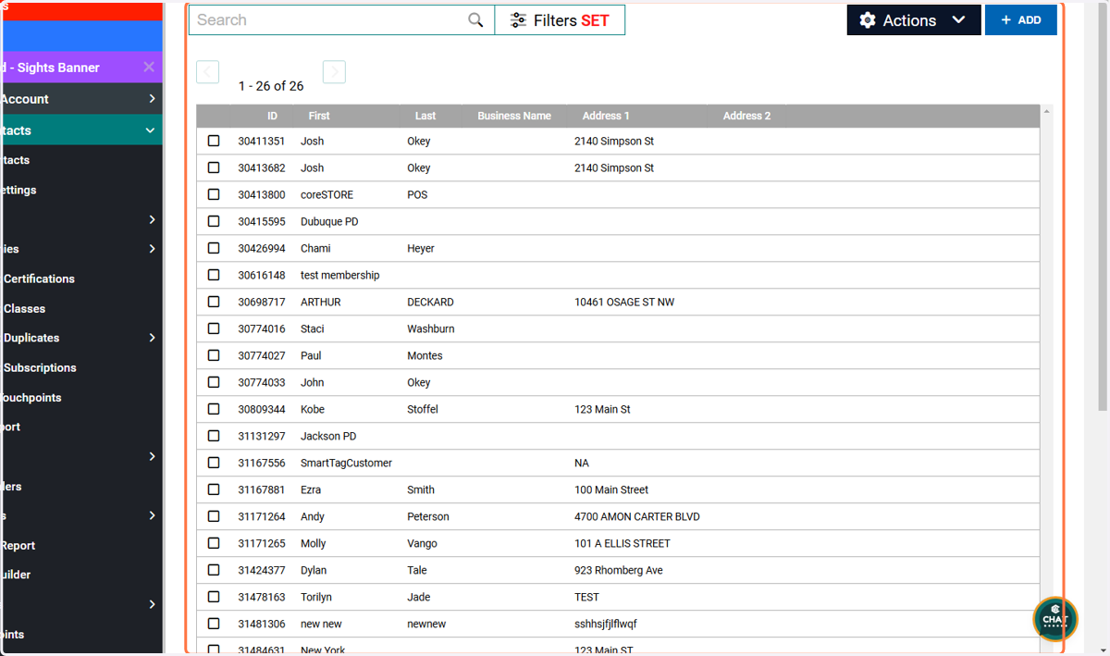Select Chami Heyer's checkbox
1110x656 pixels.
[x=214, y=248]
